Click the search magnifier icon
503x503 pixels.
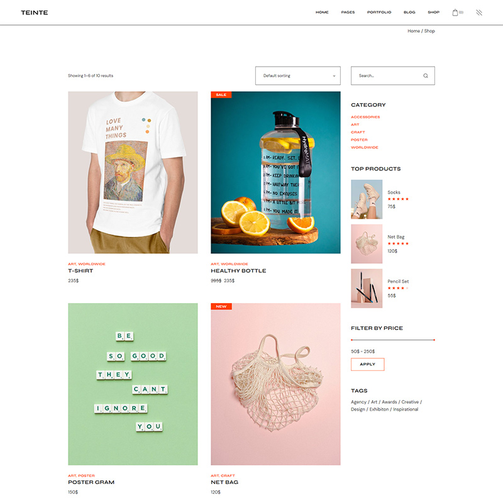426,75
